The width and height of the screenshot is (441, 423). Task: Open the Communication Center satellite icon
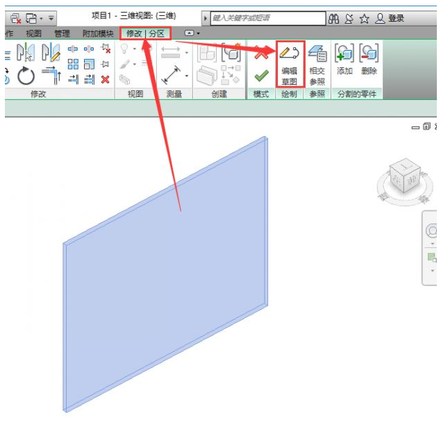coord(349,19)
